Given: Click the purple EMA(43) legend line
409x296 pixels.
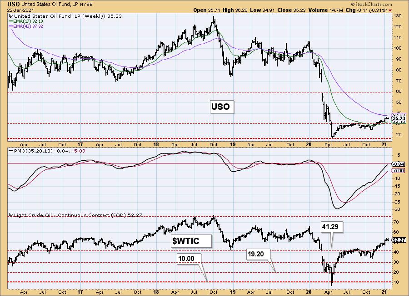Looking at the screenshot, I should pyautogui.click(x=11, y=26).
